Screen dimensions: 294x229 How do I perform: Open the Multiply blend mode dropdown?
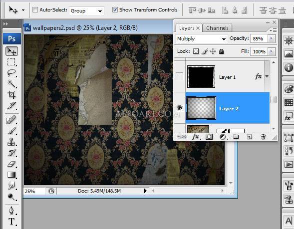point(201,39)
